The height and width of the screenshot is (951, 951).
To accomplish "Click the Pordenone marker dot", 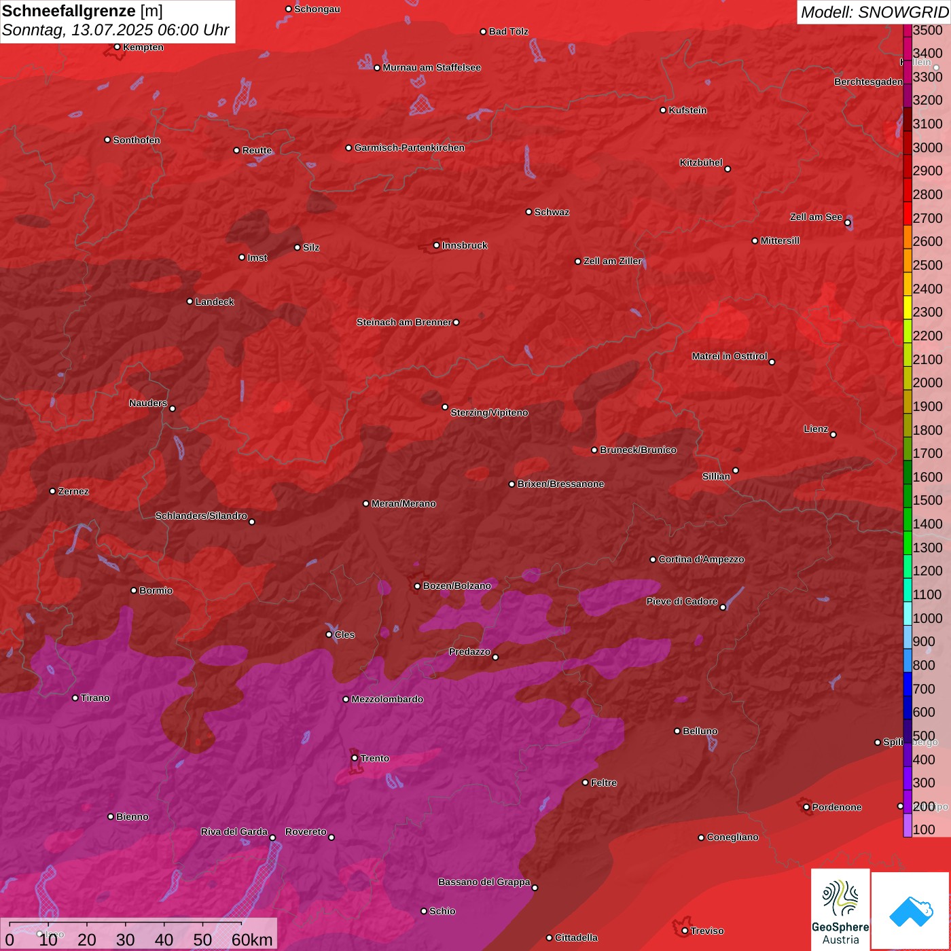I will click(x=807, y=807).
